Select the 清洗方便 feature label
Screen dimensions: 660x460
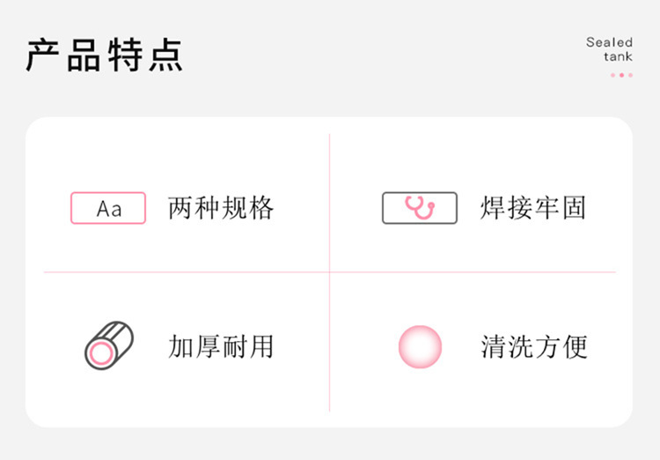[534, 346]
